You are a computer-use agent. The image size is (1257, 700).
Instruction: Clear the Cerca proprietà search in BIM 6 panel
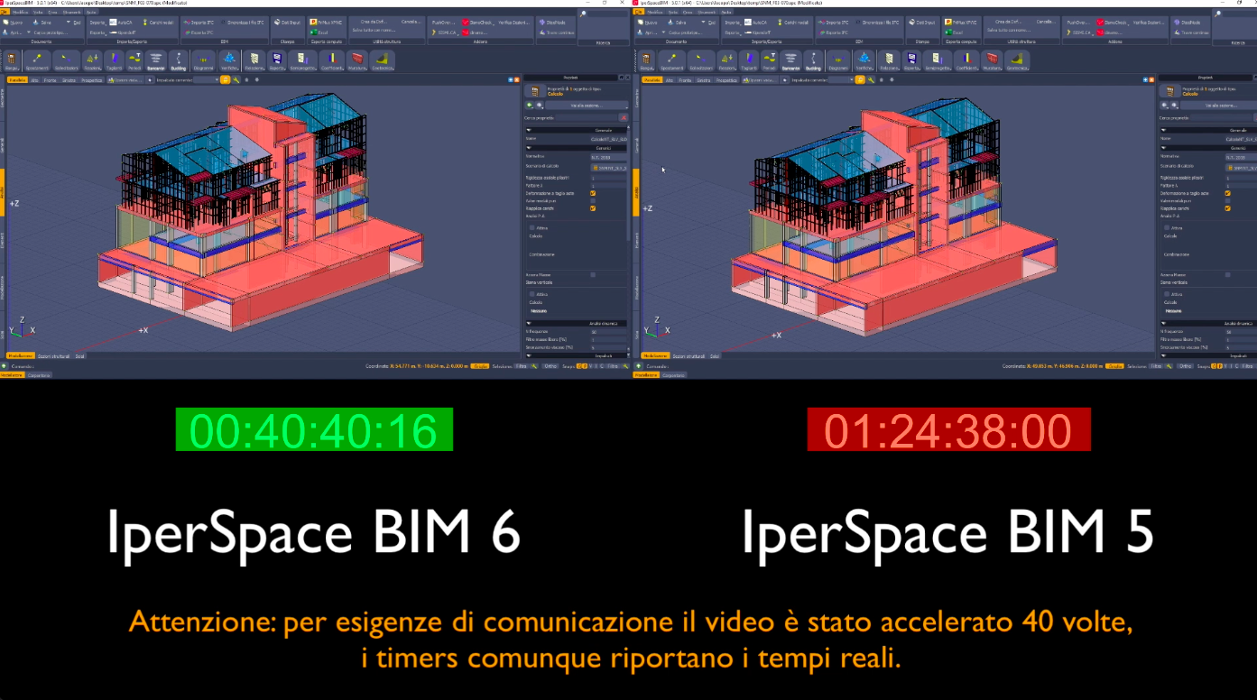(624, 117)
